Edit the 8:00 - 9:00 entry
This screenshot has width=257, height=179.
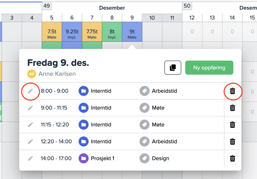tap(31, 91)
